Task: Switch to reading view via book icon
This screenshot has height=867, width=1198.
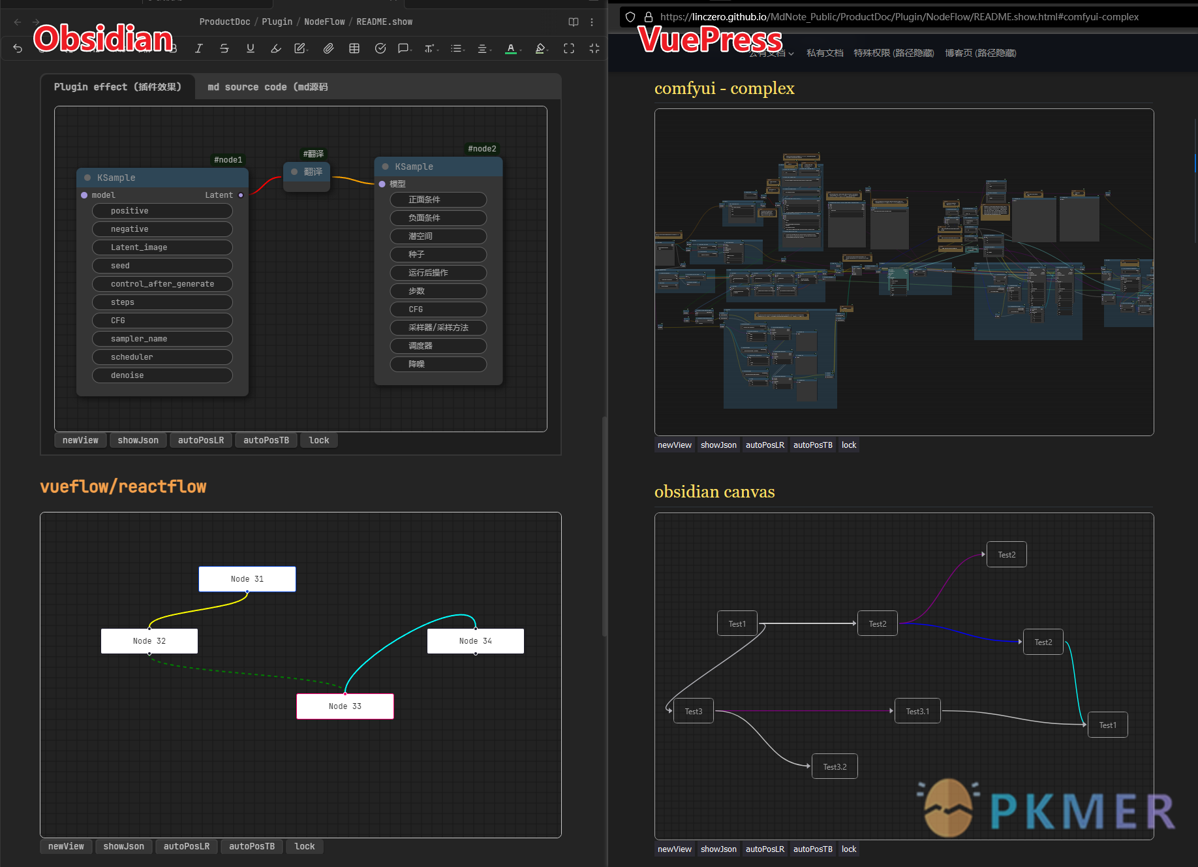Action: pyautogui.click(x=574, y=22)
